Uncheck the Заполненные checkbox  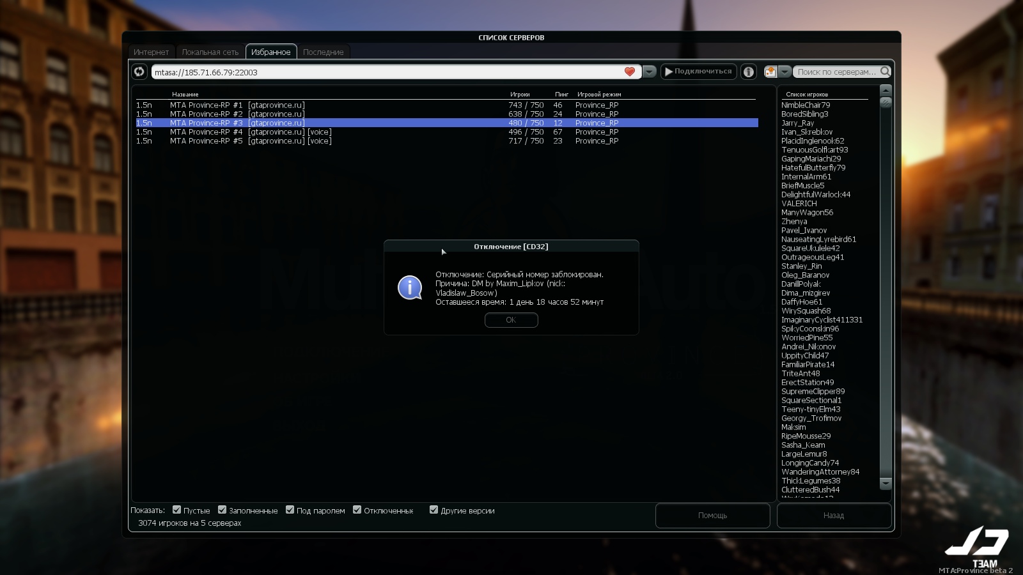tap(223, 510)
